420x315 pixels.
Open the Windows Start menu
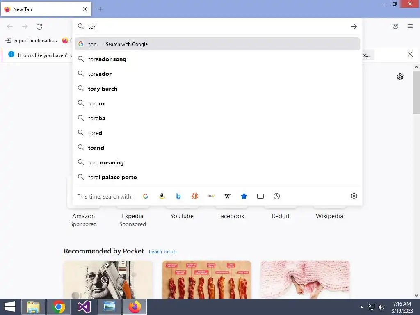(10, 307)
